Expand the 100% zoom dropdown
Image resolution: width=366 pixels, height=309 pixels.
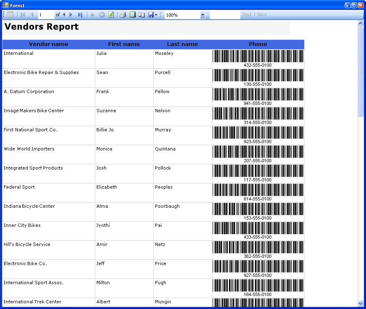[203, 15]
